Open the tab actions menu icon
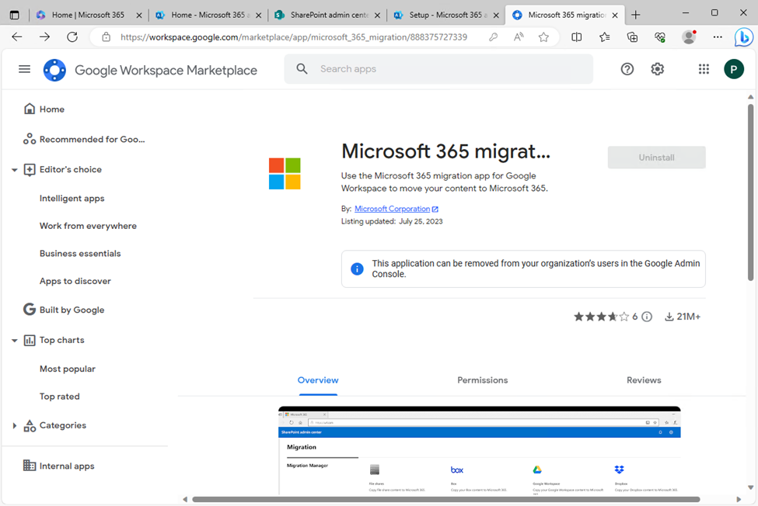Viewport: 758px width, 506px height. coord(15,15)
